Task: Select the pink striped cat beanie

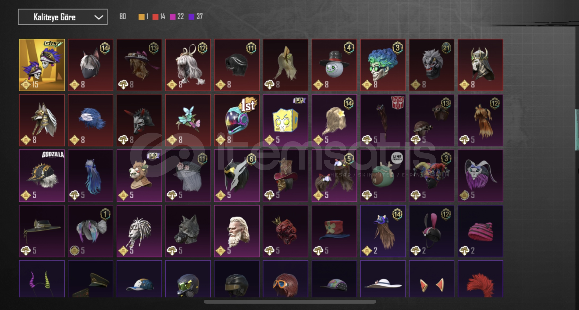Action: coord(480,231)
